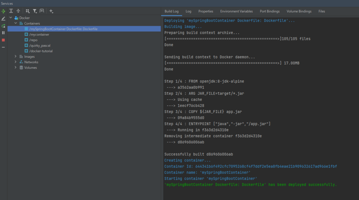This screenshot has height=200, width=359.
Task: Pause the container with pause icon
Action: (x=3, y=33)
